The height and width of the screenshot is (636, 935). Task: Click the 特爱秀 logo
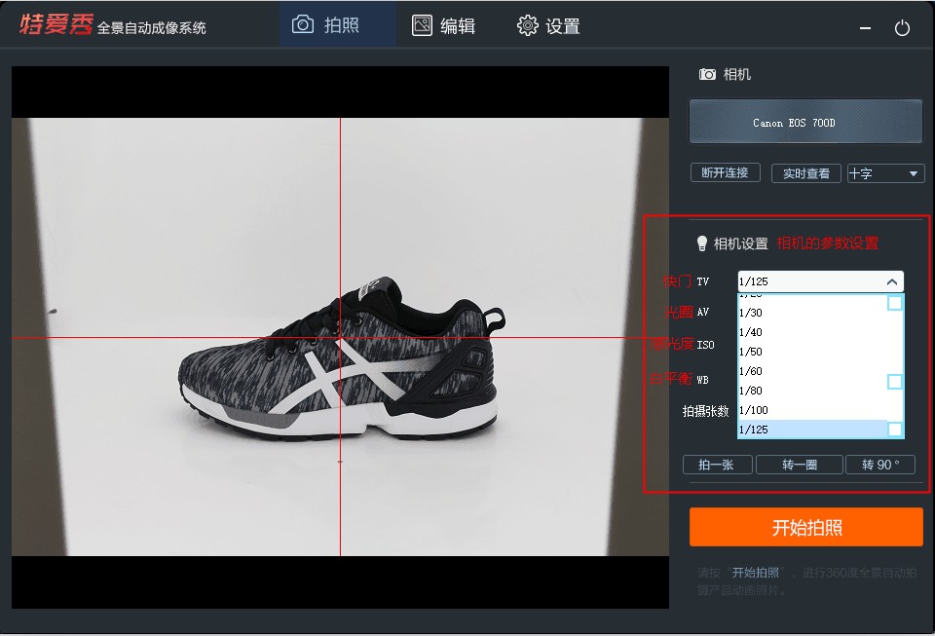pos(56,24)
